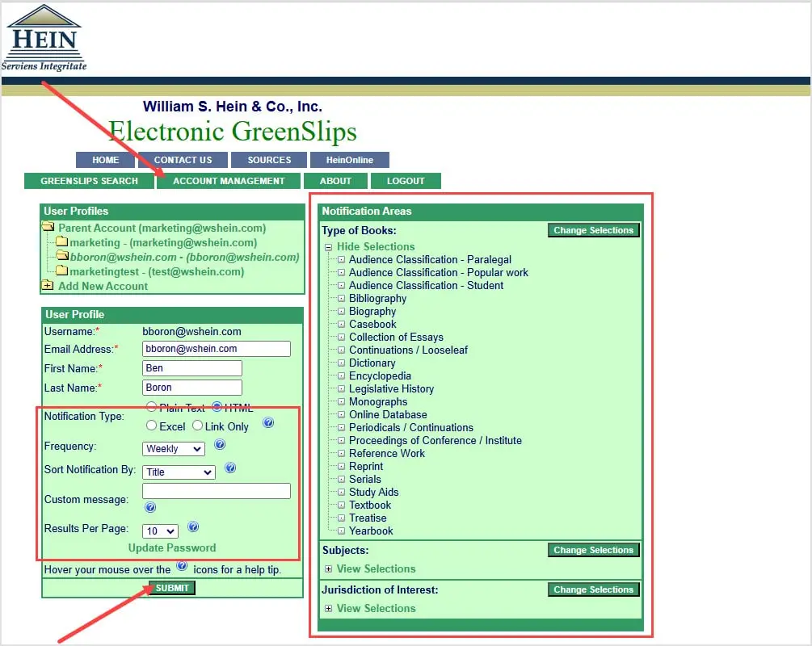The width and height of the screenshot is (812, 646).
Task: Click the folder icon beside Parent Account
Action: [x=49, y=227]
